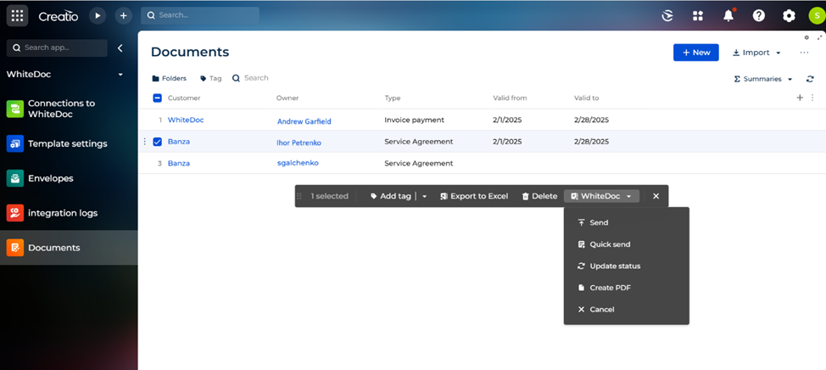Click the Invoice payment cell
Screen dimensions: 826x370
(x=414, y=120)
